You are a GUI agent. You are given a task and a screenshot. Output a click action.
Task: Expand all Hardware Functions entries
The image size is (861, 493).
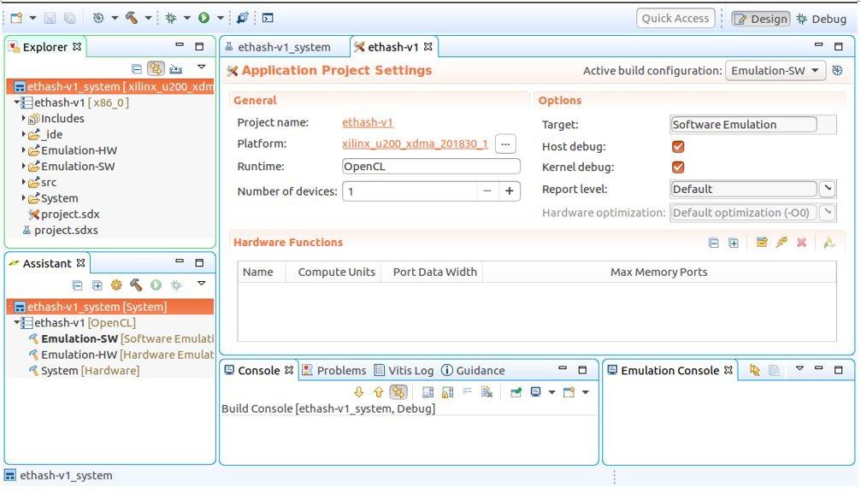tap(733, 243)
